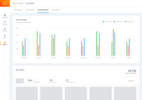Click the tall orange bar on 12/11/2018
The height and width of the screenshot is (100, 142).
[113, 42]
